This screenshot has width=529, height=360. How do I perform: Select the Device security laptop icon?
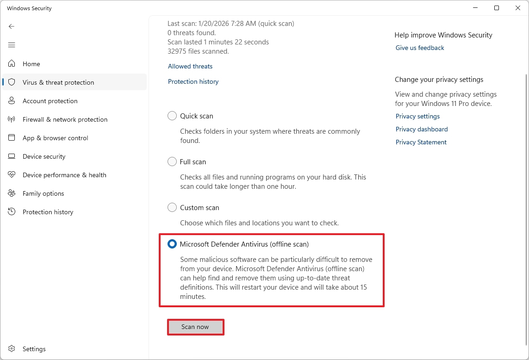coord(12,156)
